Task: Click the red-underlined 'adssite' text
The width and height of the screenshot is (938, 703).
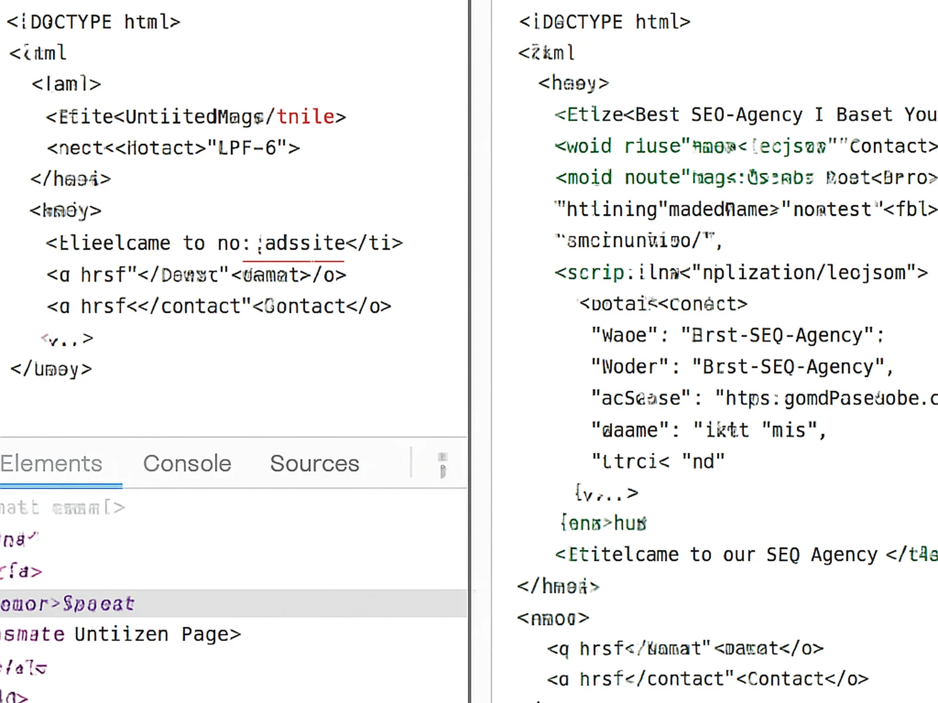Action: tap(304, 243)
